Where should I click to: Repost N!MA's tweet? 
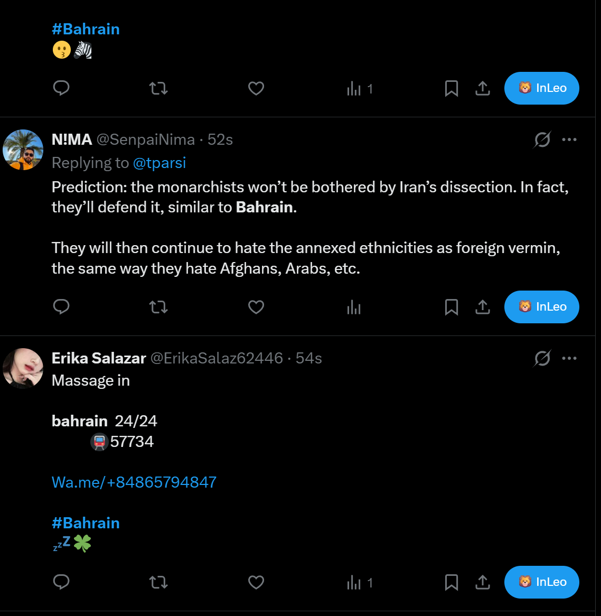point(158,307)
